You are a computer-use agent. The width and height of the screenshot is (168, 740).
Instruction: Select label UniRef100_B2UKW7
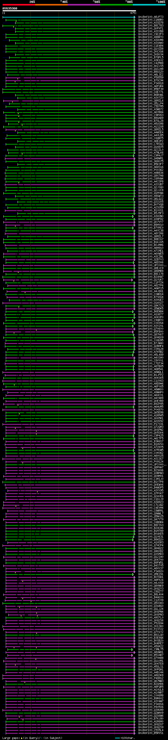point(151,277)
